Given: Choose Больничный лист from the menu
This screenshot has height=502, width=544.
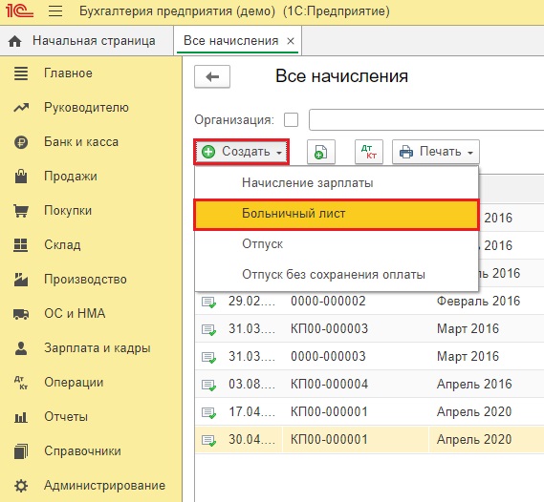Looking at the screenshot, I should click(337, 214).
